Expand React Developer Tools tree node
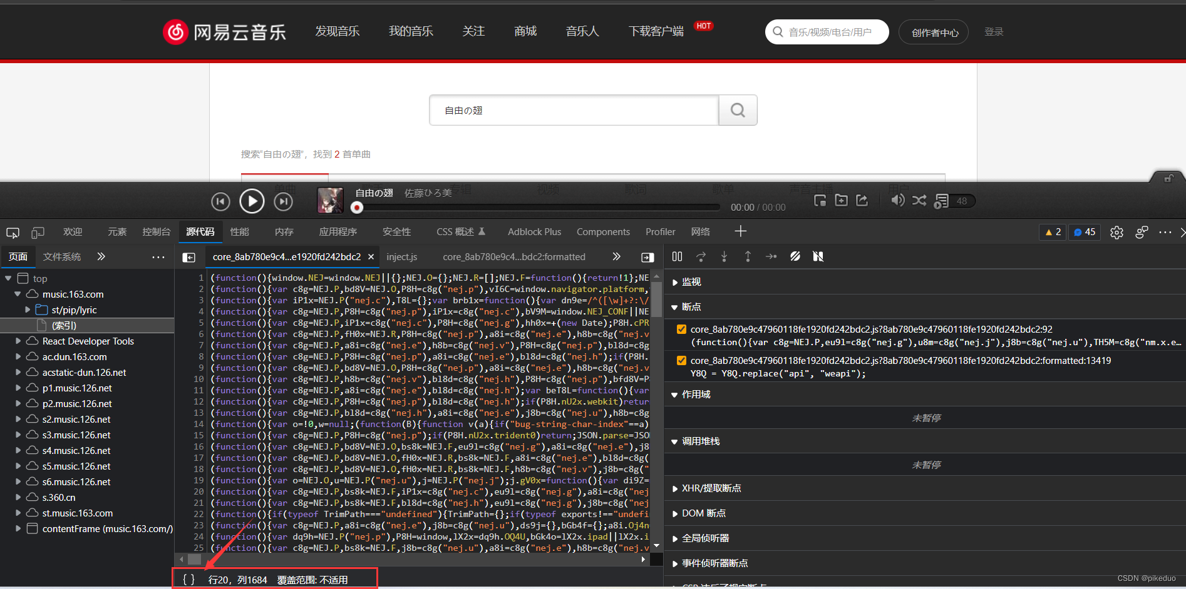 18,341
